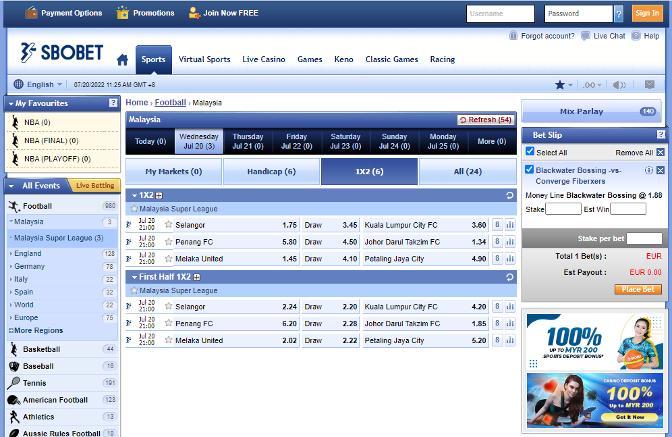Go to the Home icon in navigation

(122, 60)
